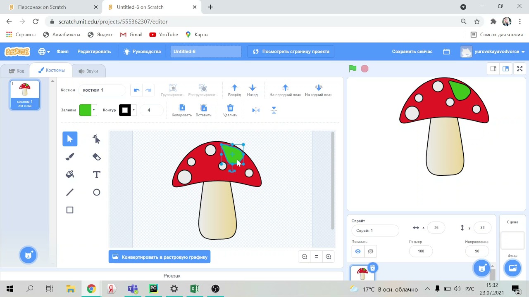
Task: Move shape backward (Назад)
Action: 253,90
